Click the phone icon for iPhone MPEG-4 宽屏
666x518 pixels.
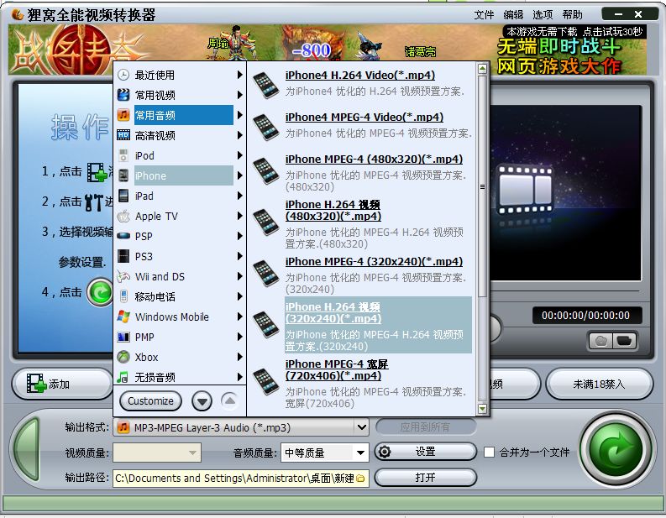265,382
